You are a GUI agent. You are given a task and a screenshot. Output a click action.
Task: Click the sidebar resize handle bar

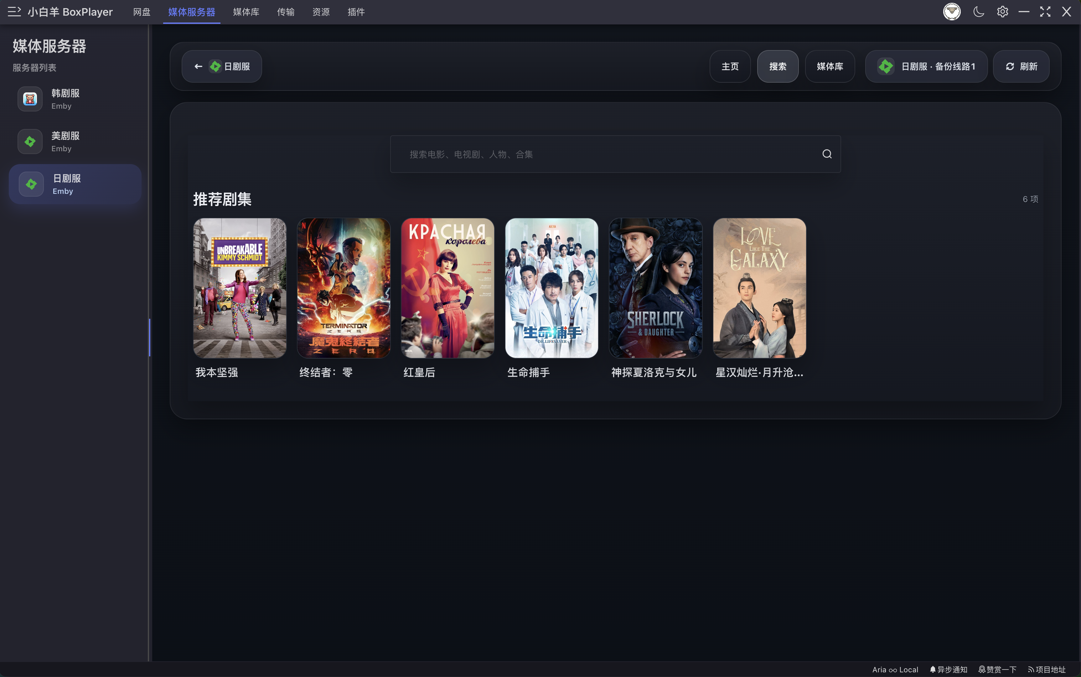pyautogui.click(x=150, y=337)
